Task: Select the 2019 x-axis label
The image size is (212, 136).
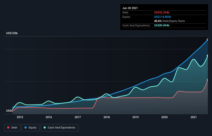Action: click(x=136, y=117)
